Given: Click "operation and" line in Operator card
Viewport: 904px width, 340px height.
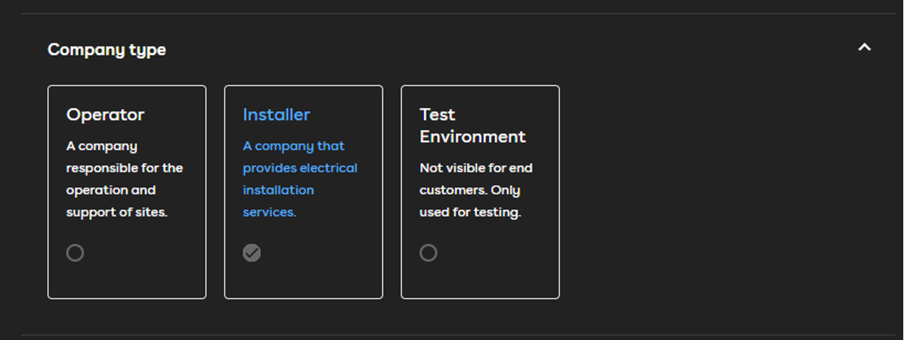Looking at the screenshot, I should [x=110, y=190].
